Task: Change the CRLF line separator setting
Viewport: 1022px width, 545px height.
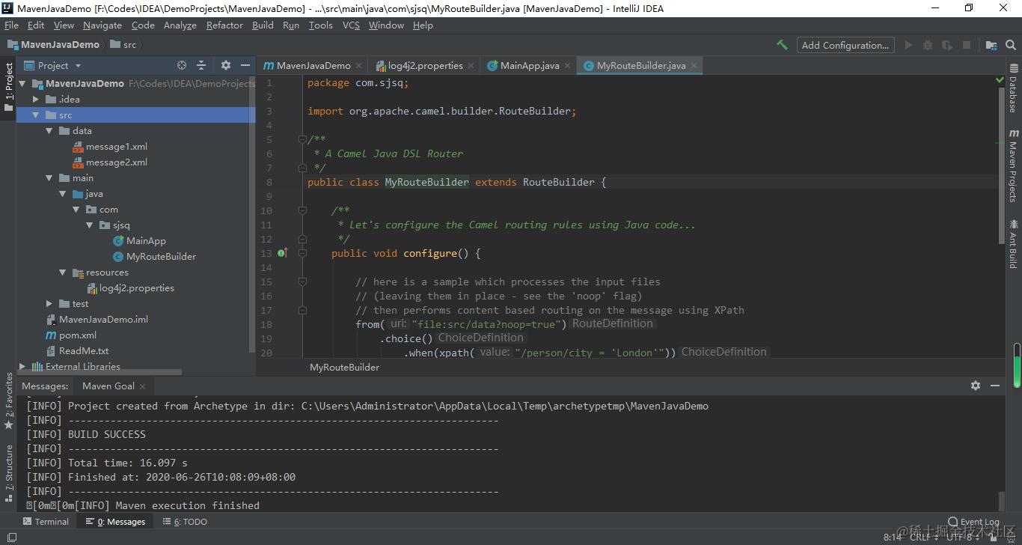Action: [x=923, y=537]
